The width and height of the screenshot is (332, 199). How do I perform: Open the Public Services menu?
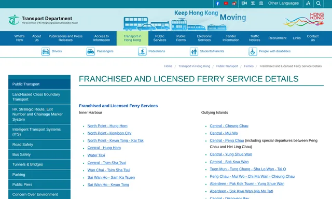(x=160, y=38)
